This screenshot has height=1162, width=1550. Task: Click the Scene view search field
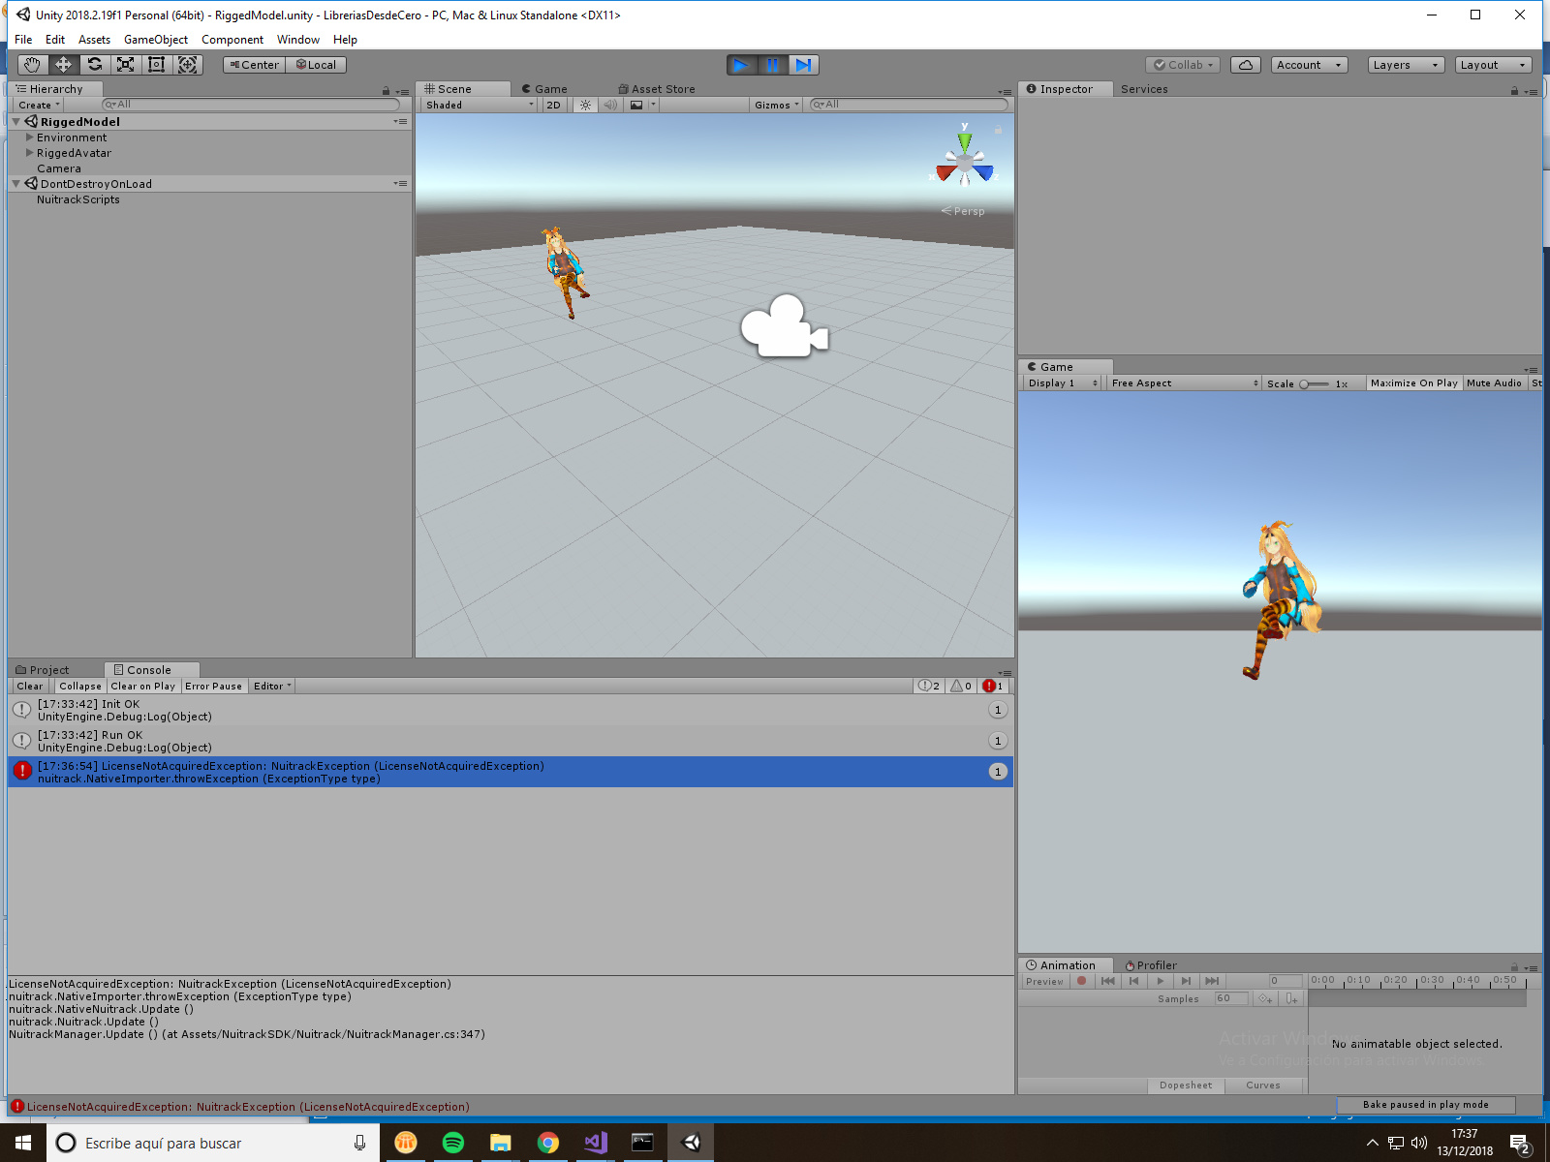[x=909, y=105]
